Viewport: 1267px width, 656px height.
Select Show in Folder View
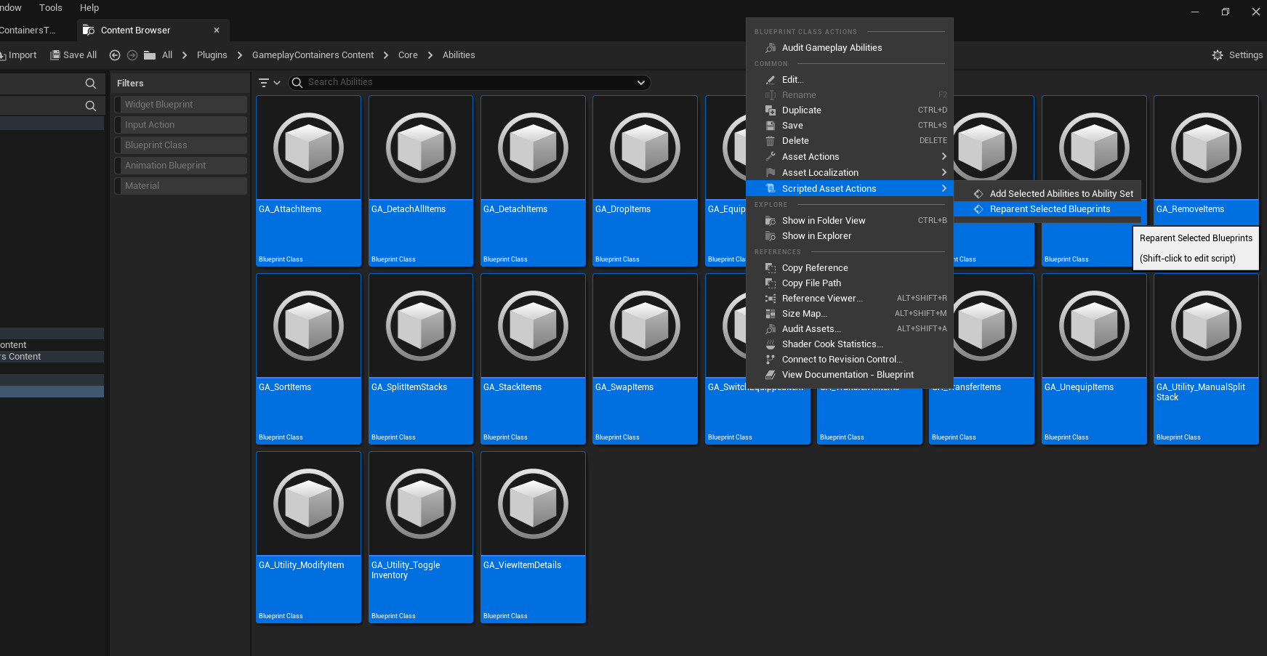pos(849,221)
